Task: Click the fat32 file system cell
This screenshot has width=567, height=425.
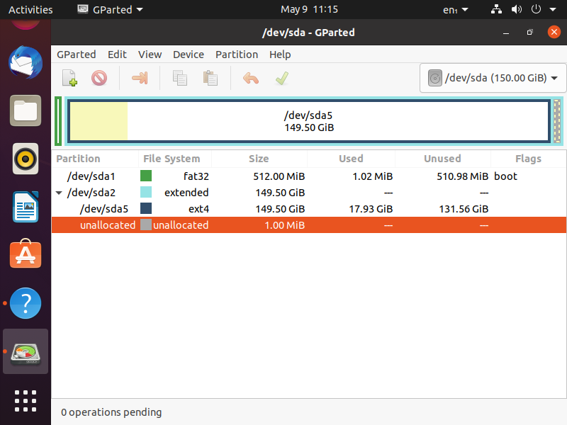Action: pos(196,176)
